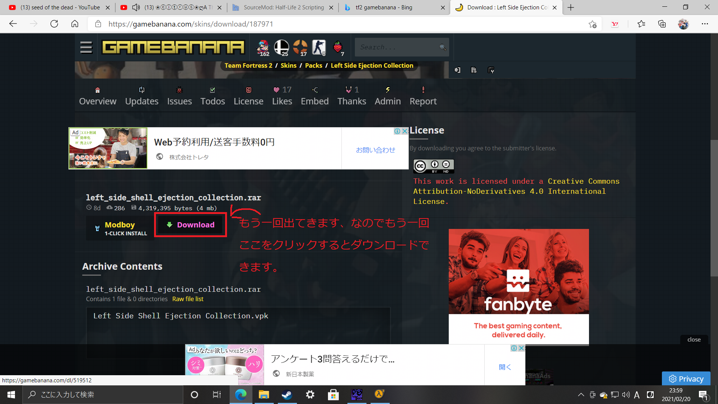This screenshot has height=404, width=718.
Task: Open the Raw file list link
Action: [x=188, y=299]
